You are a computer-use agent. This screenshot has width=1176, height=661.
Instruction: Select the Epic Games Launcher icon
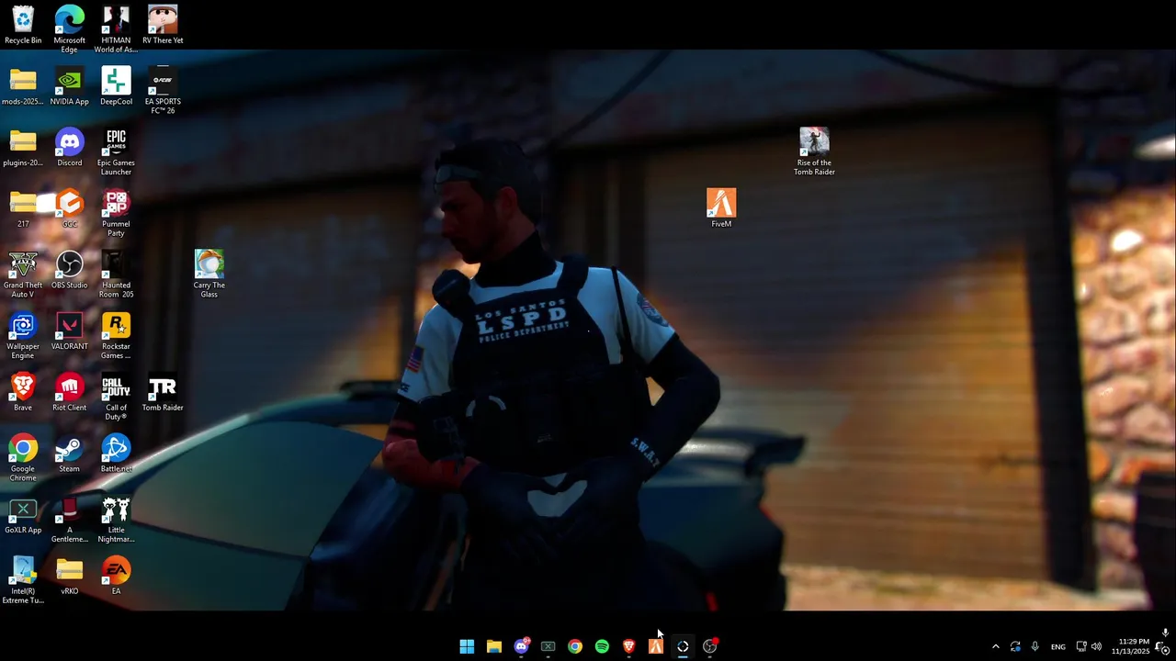(x=116, y=152)
